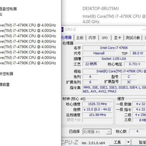Click the 验证 button

coord(139,142)
